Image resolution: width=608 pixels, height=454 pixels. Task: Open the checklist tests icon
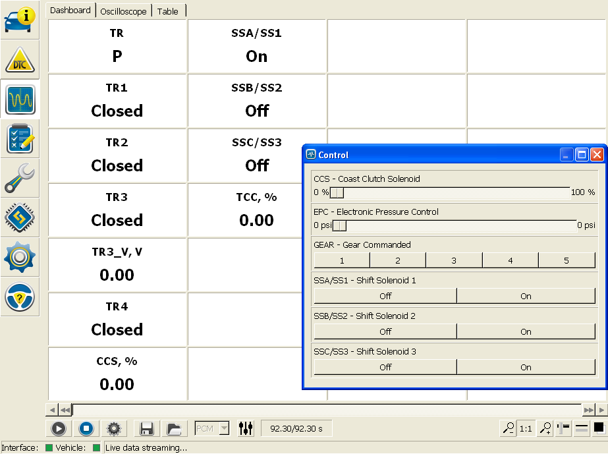[x=20, y=139]
